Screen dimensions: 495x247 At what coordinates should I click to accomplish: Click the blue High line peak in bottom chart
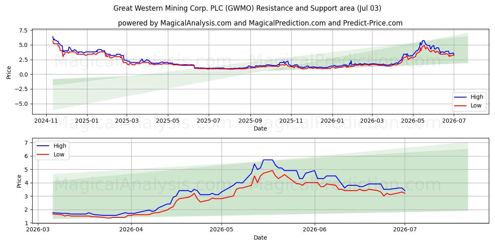pyautogui.click(x=268, y=160)
